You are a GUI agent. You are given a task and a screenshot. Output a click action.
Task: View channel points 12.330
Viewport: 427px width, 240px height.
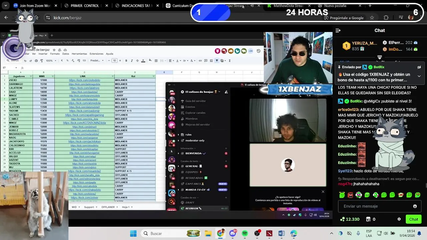(350, 219)
